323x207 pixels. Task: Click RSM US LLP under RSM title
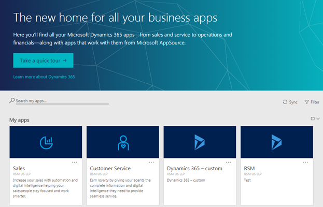click(x=253, y=174)
